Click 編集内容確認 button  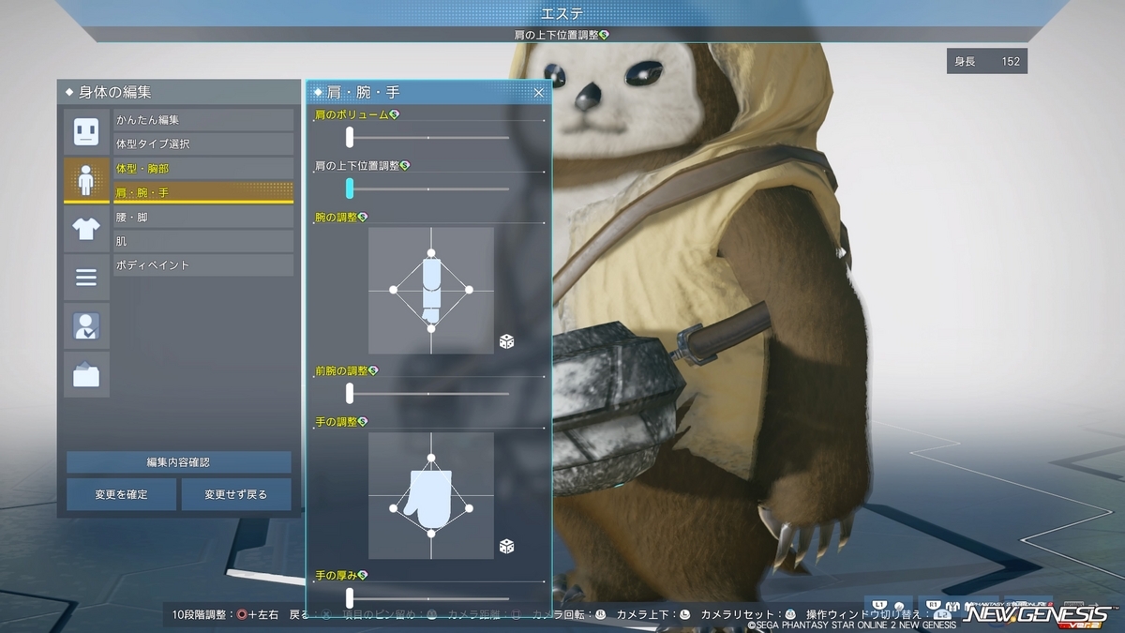point(178,462)
